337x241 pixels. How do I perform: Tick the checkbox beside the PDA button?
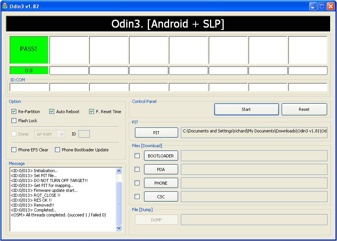pyautogui.click(x=137, y=169)
